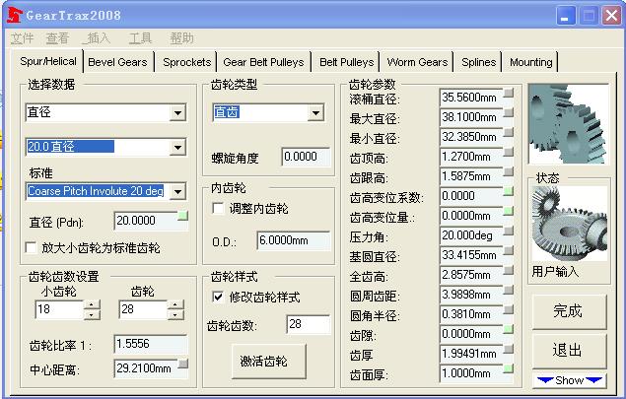Click indicator square beside 最大直径 value
The height and width of the screenshot is (399, 626).
(509, 112)
